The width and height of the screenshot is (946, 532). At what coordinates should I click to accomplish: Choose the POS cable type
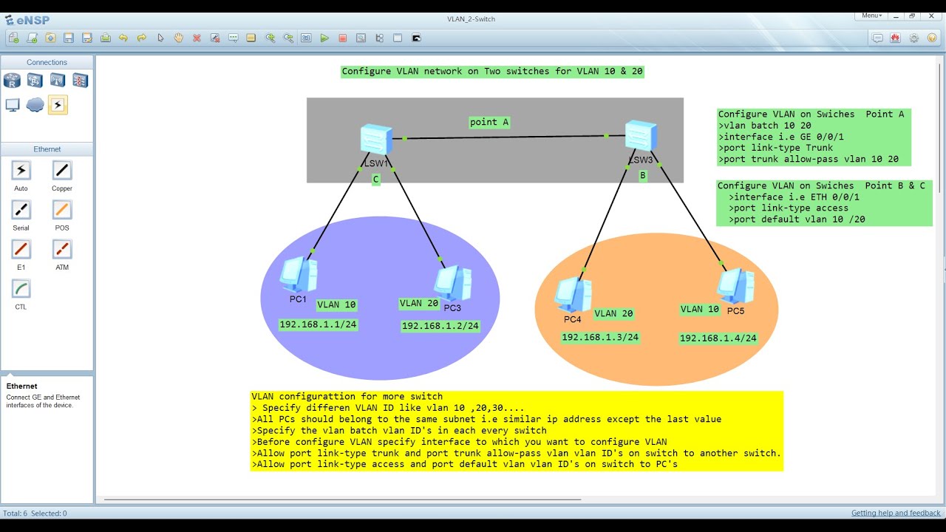point(62,210)
